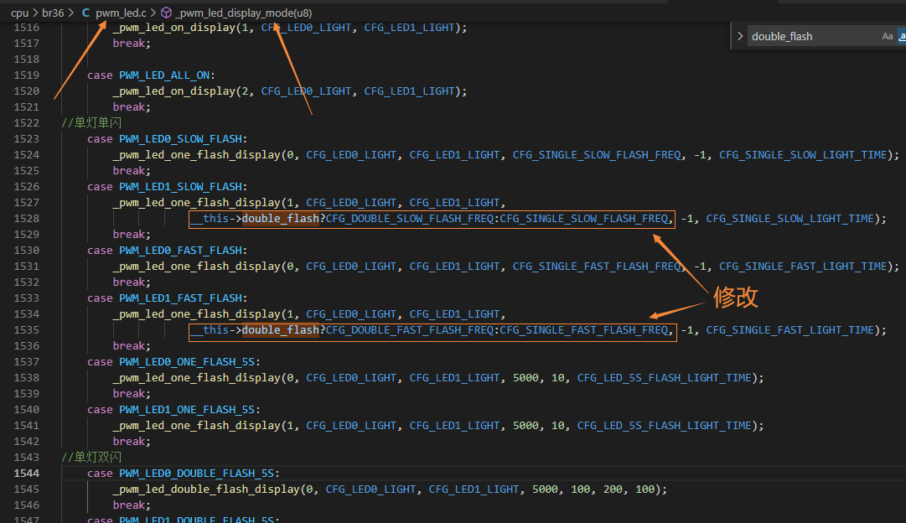Open the cpu folder breadcrumb

coord(19,13)
